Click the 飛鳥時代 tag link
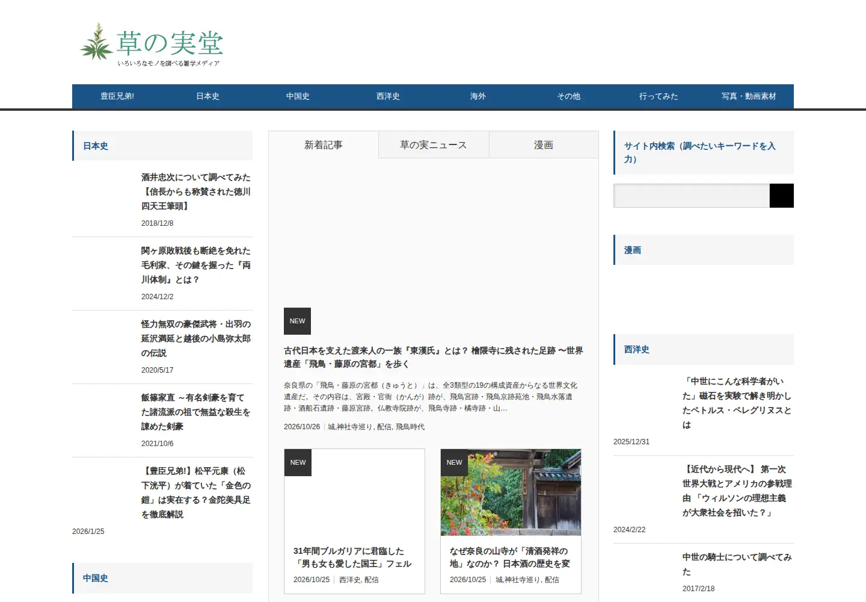 coord(410,427)
